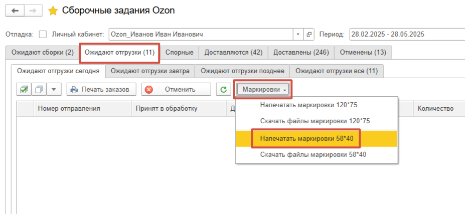
Task: Click the Период date range field
Action: click(406, 35)
